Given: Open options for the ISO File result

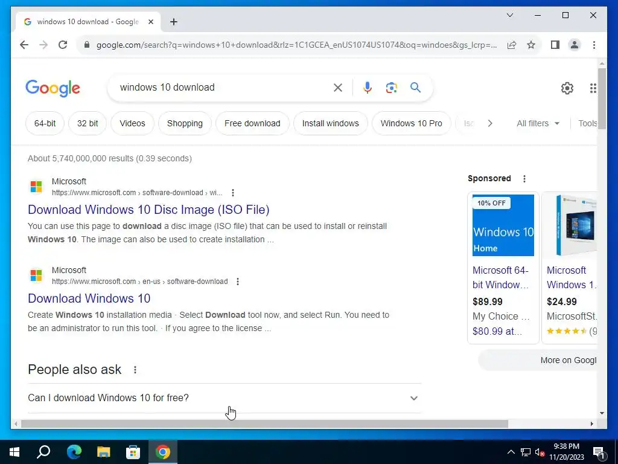Looking at the screenshot, I should pyautogui.click(x=233, y=193).
